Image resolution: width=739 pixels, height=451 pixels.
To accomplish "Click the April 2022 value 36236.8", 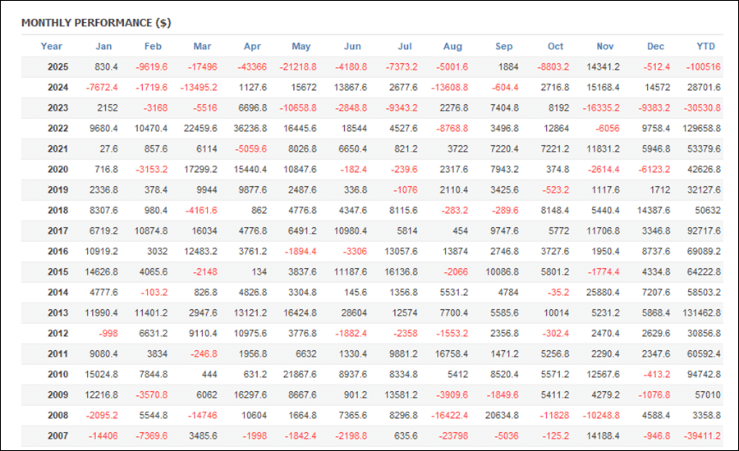I will (250, 129).
